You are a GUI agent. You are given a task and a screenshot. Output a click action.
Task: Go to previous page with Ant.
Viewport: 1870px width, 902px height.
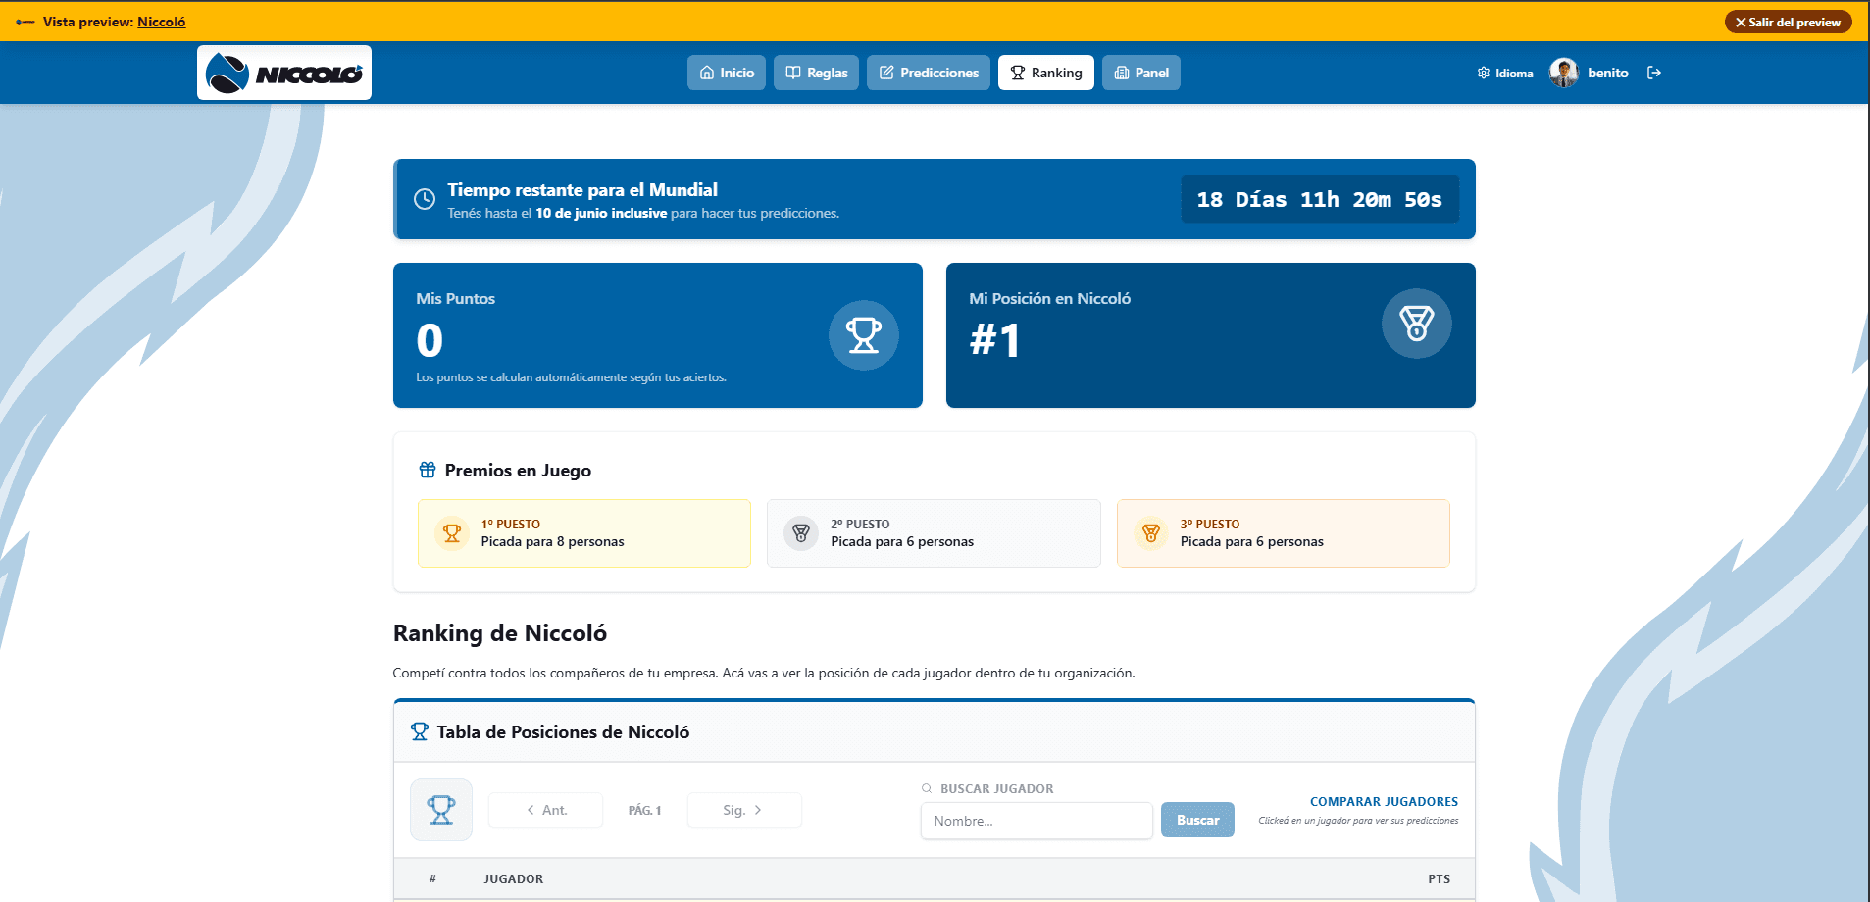coord(546,810)
